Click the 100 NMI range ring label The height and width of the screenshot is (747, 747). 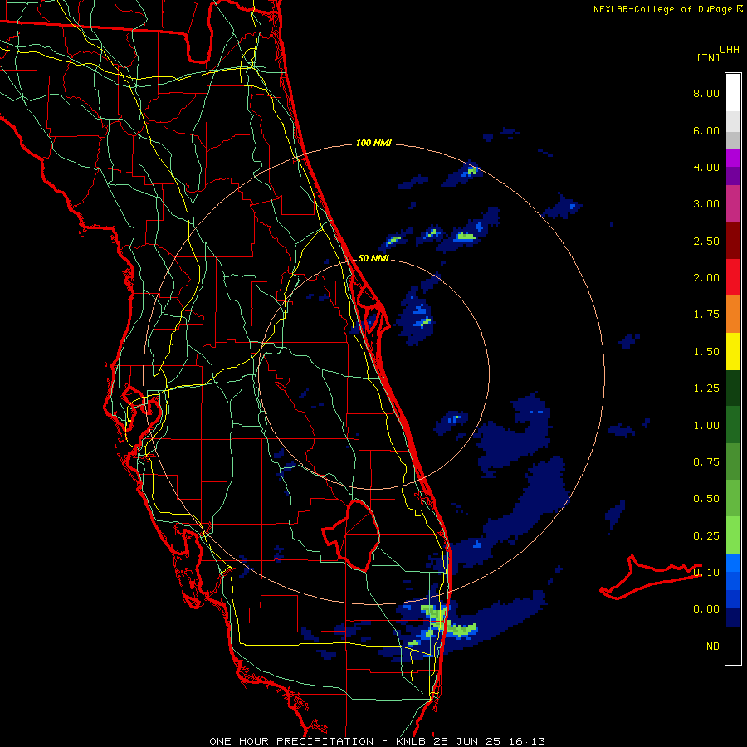373,143
